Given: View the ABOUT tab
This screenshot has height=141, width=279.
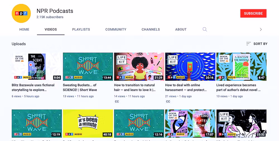Looking at the screenshot, I should pos(181,30).
